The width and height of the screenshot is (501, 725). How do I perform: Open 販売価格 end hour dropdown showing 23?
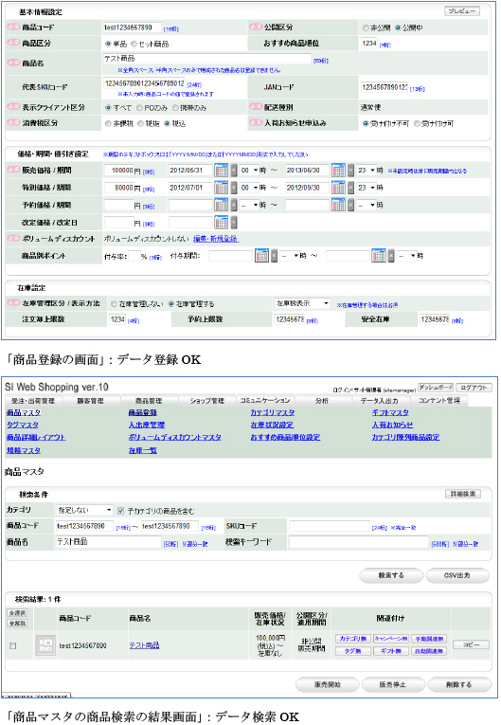[367, 171]
